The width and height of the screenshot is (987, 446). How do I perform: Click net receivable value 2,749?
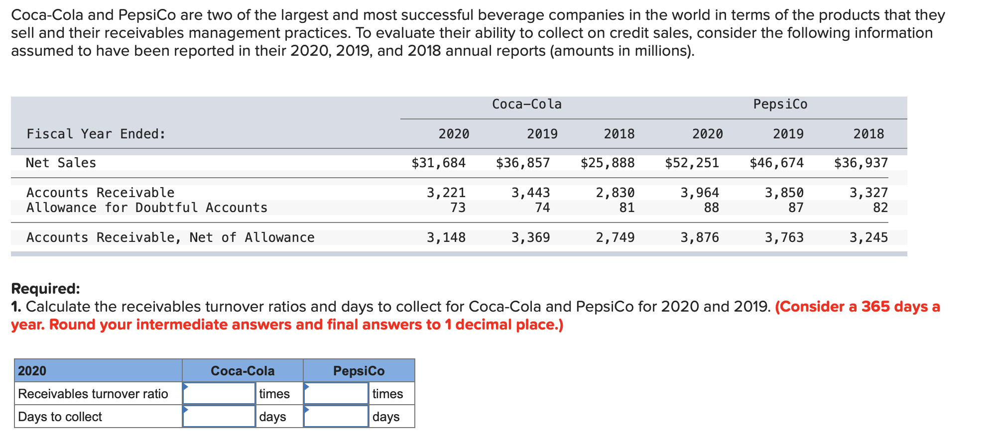(616, 237)
